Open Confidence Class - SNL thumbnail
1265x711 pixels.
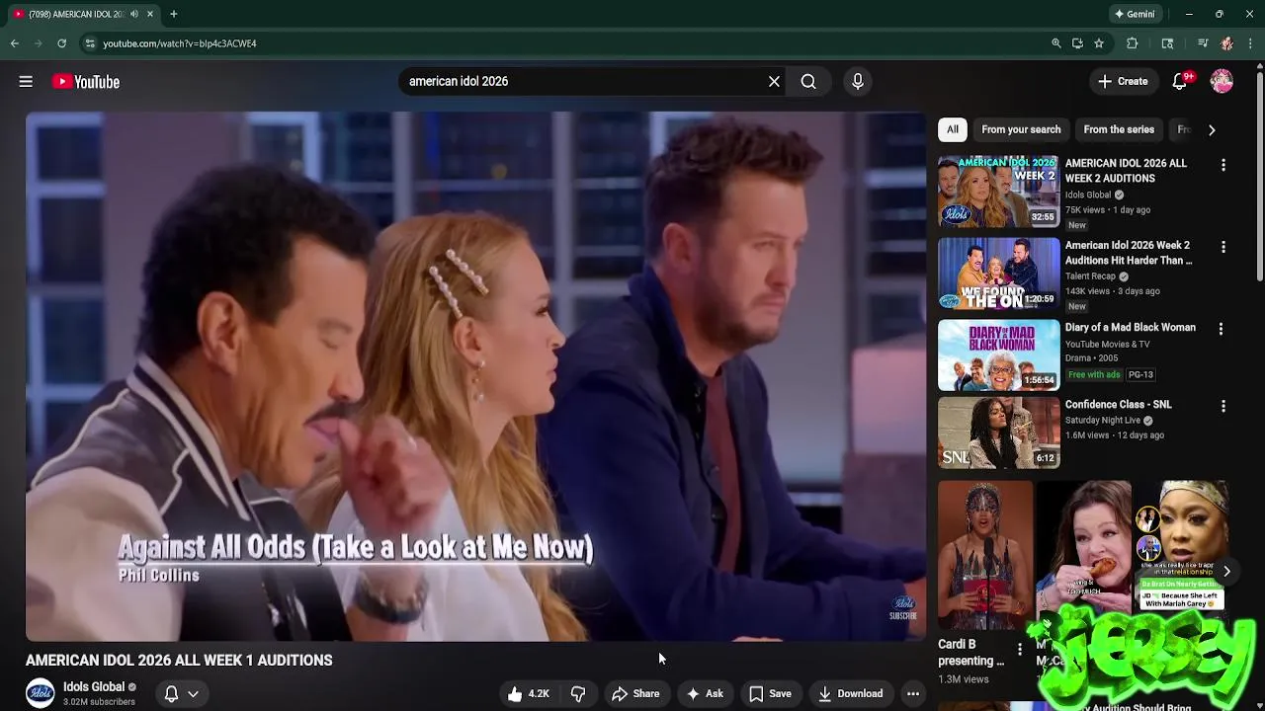point(998,434)
